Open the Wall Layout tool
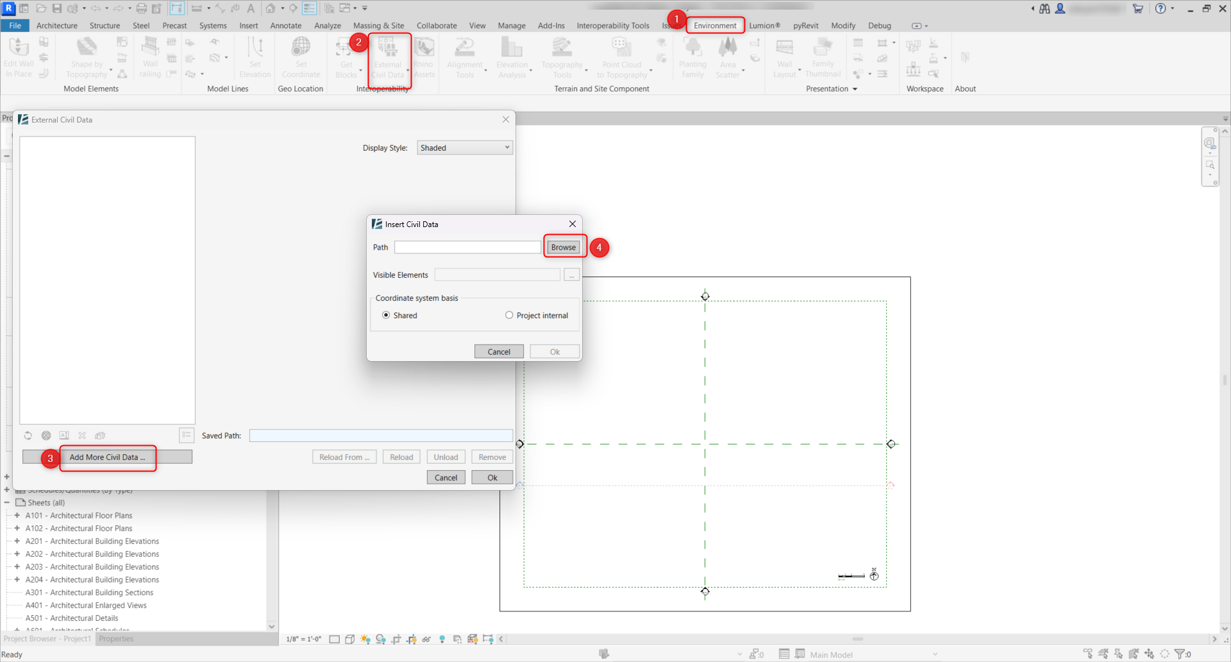This screenshot has width=1231, height=662. 785,58
